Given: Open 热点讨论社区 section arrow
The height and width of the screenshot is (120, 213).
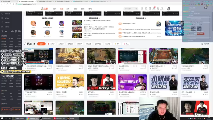Looking at the screenshot, I should 145,18.
